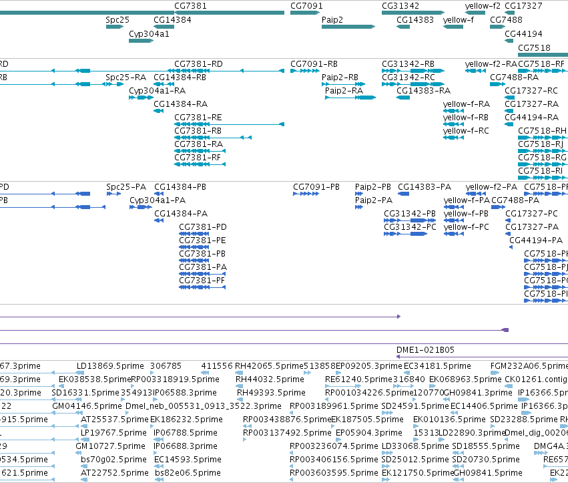Image resolution: width=568 pixels, height=483 pixels.
Task: Select the GM04146.5prime EST label
Action: click(x=87, y=406)
